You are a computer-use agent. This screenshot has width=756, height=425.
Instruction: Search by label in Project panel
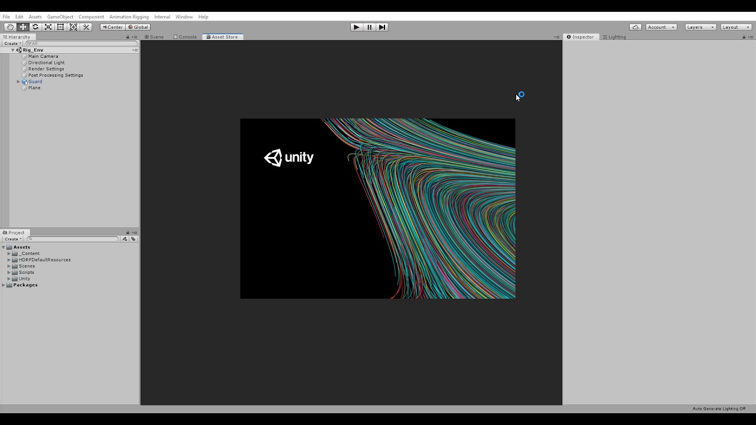pyautogui.click(x=133, y=239)
